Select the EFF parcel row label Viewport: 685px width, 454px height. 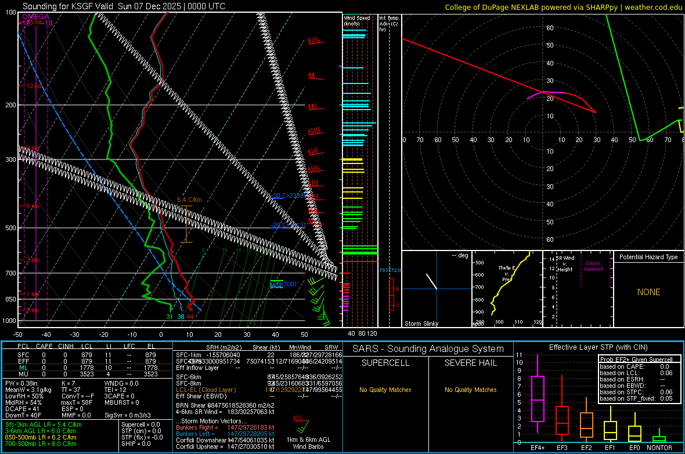click(x=24, y=361)
